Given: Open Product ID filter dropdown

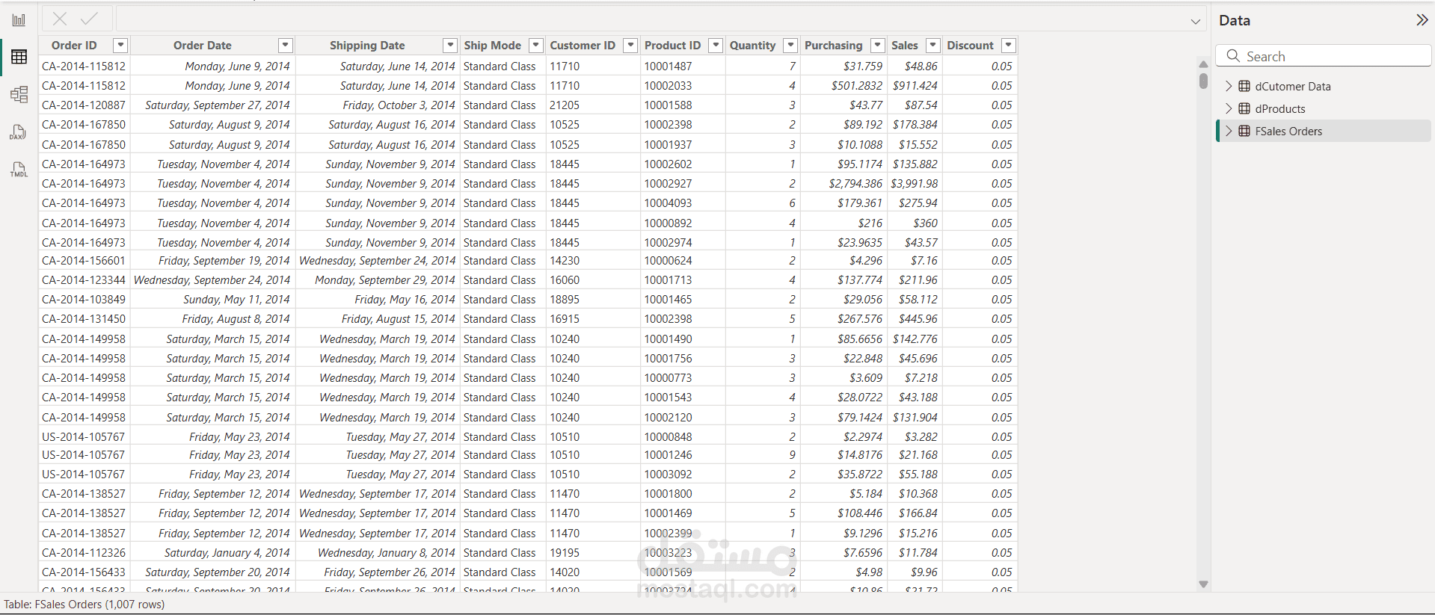Looking at the screenshot, I should pos(716,46).
